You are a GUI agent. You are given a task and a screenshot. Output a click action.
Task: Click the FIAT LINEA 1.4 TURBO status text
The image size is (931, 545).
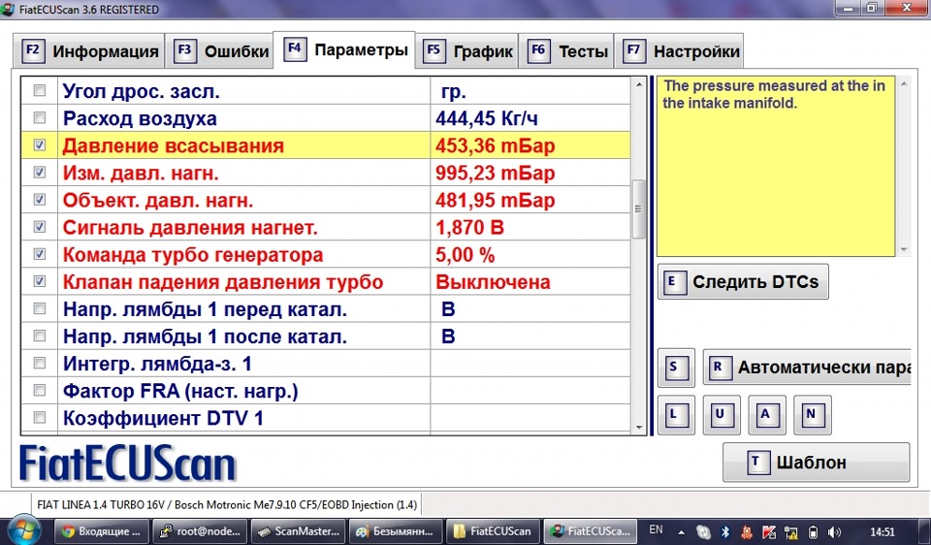point(227,504)
